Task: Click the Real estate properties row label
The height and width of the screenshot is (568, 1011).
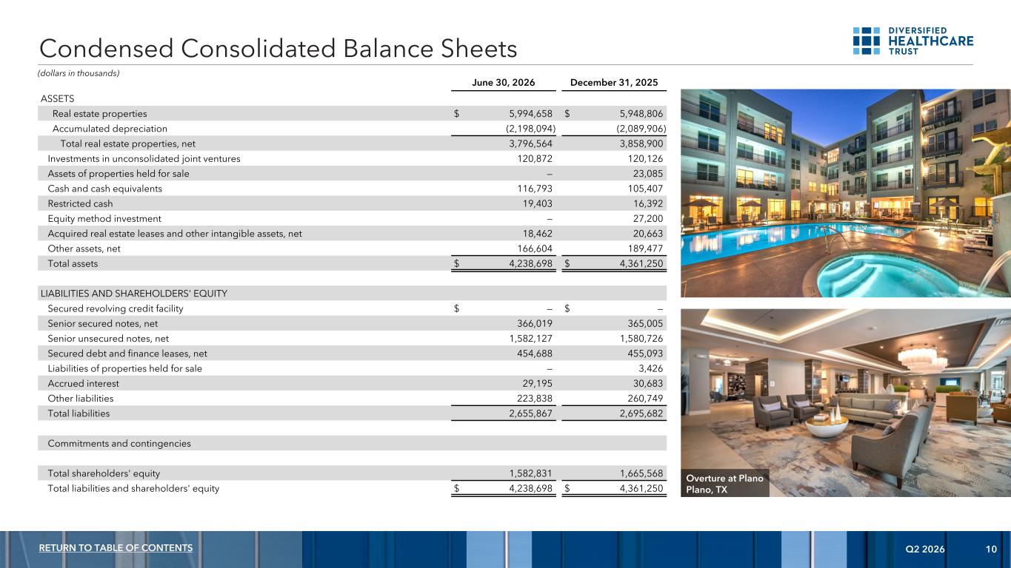Action: (99, 114)
